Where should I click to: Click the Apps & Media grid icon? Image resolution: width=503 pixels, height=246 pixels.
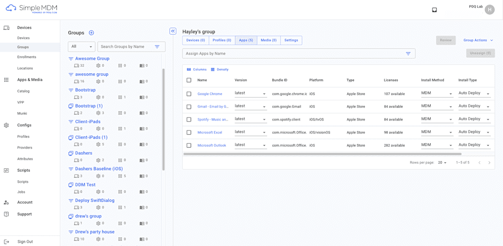pos(6,80)
